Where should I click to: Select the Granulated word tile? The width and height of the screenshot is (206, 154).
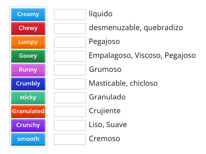pos(28,112)
